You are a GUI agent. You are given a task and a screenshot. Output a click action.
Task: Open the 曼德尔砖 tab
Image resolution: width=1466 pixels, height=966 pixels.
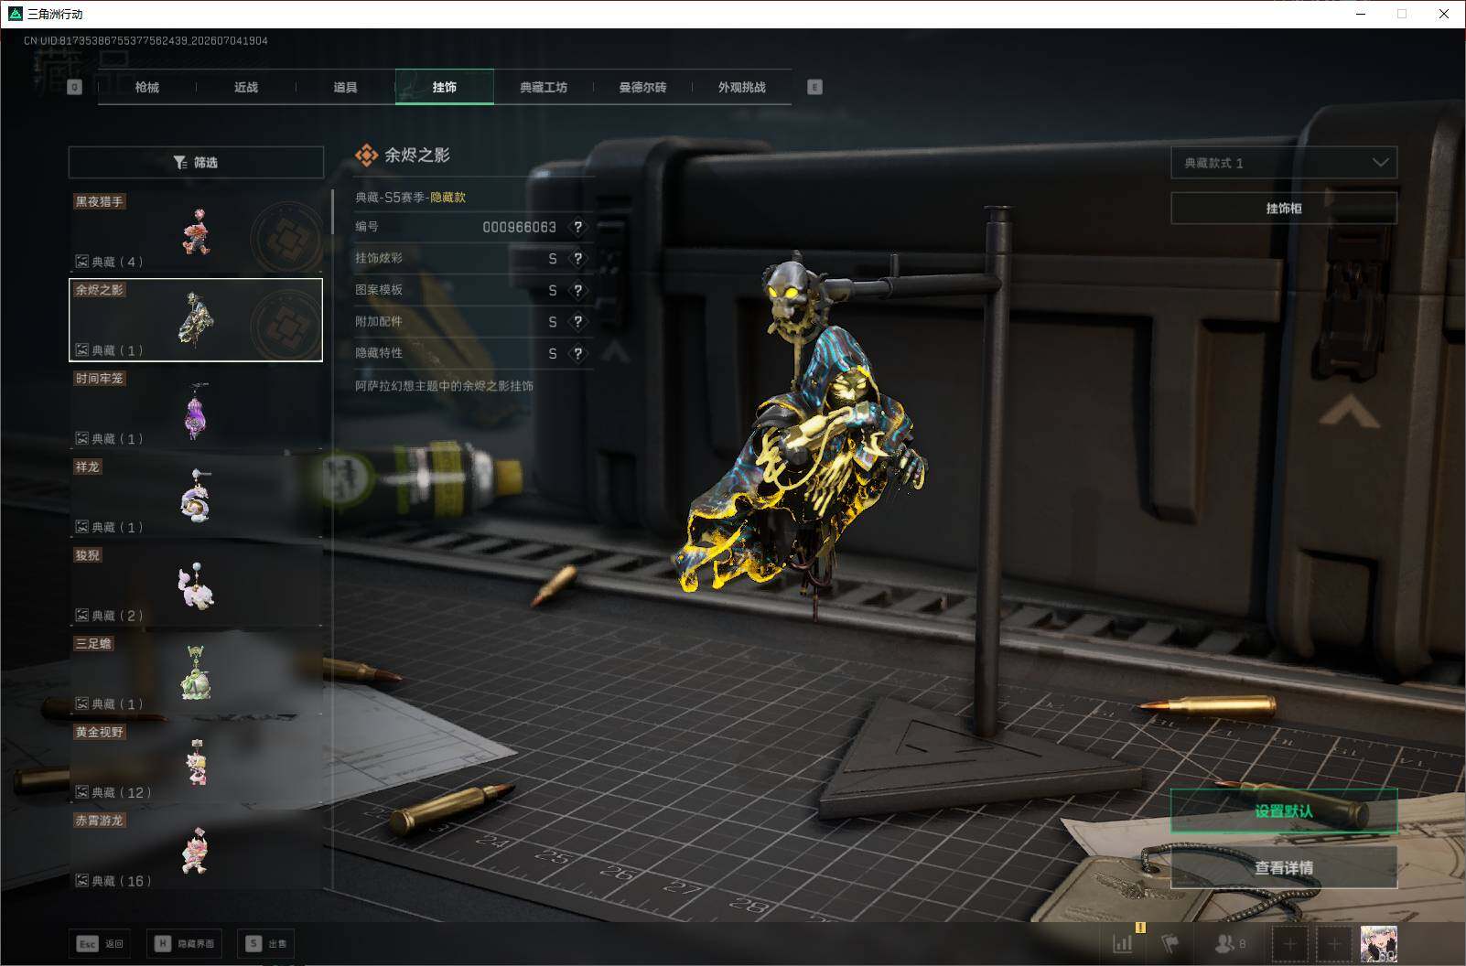tap(642, 87)
